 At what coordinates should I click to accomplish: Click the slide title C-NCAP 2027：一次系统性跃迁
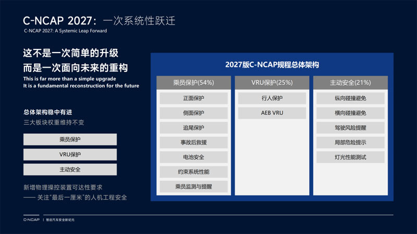tap(99, 20)
